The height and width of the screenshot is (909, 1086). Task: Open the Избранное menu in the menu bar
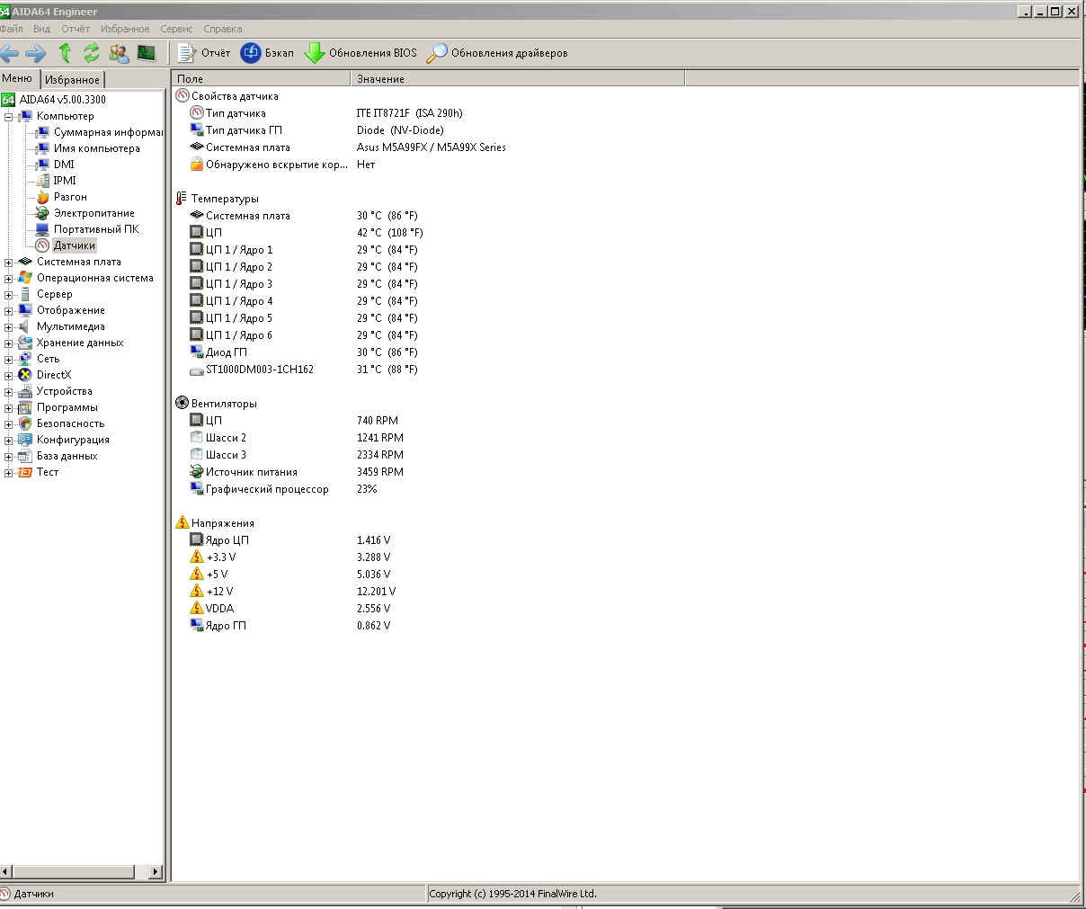[x=125, y=29]
